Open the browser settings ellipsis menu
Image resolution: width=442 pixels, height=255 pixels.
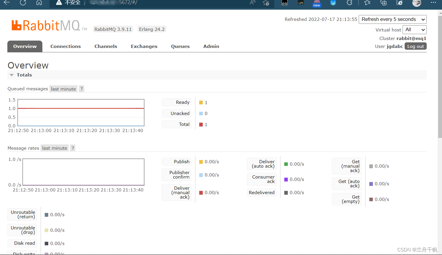433,2
